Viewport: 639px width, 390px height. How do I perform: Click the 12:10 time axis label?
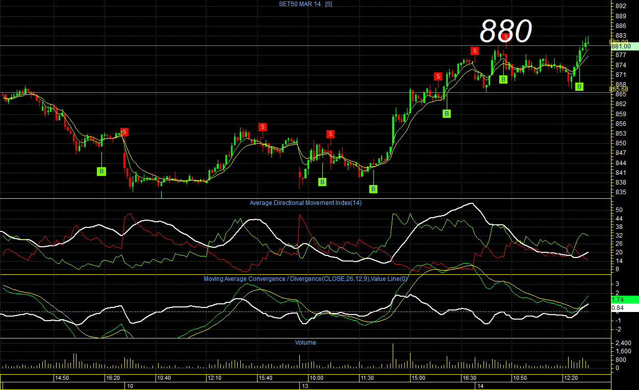pos(214,378)
